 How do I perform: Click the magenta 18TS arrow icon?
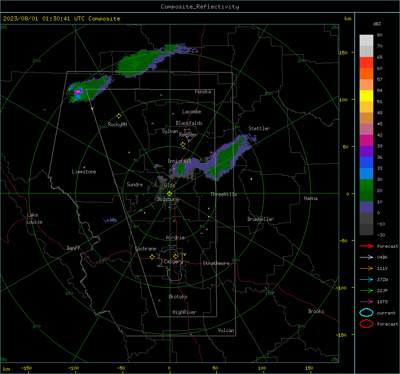[x=366, y=302]
